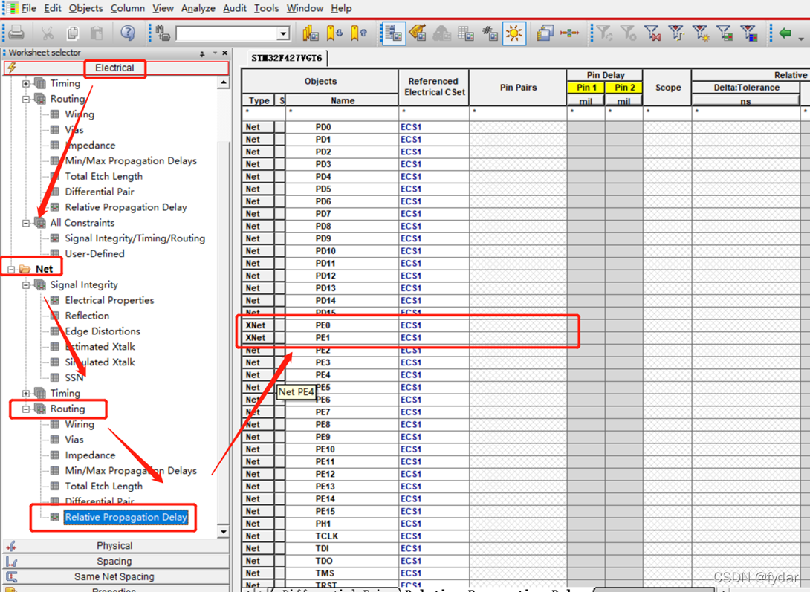
Task: Open the Find combo box dropdown arrow
Action: [x=282, y=34]
